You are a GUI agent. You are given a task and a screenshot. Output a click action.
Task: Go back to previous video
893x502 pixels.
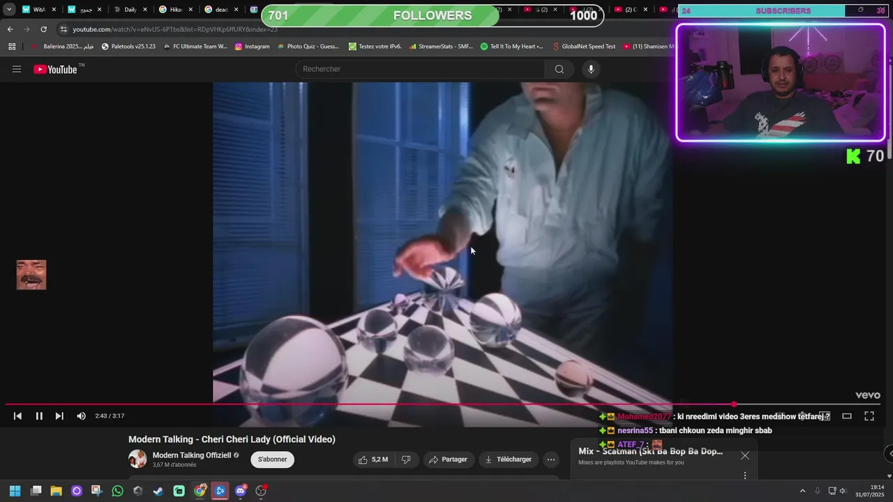[x=18, y=416]
